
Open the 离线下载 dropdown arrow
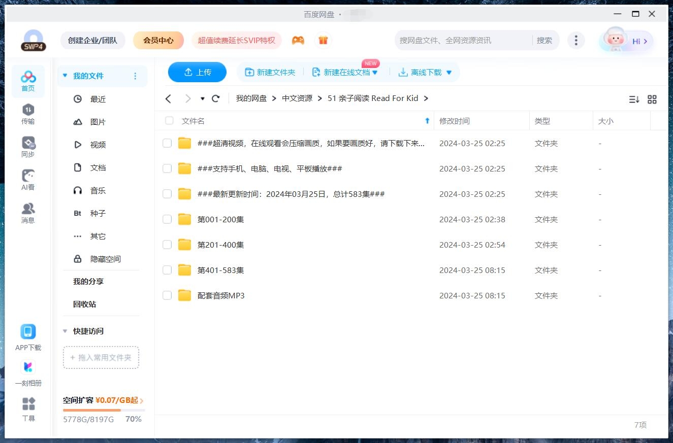click(x=448, y=72)
